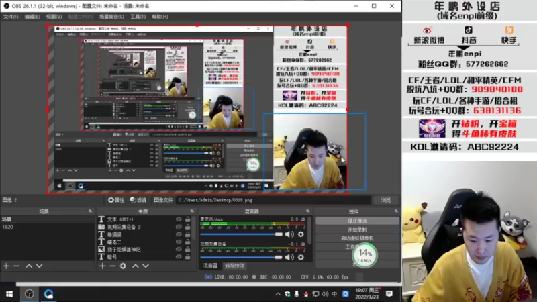Image resolution: width=537 pixels, height=302 pixels.
Task: Mute the 视频采集设备 mixer speaker icon
Action: (x=289, y=257)
